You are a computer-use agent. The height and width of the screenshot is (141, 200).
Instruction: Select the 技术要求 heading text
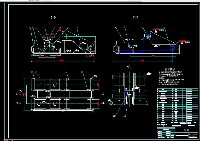tap(170, 69)
